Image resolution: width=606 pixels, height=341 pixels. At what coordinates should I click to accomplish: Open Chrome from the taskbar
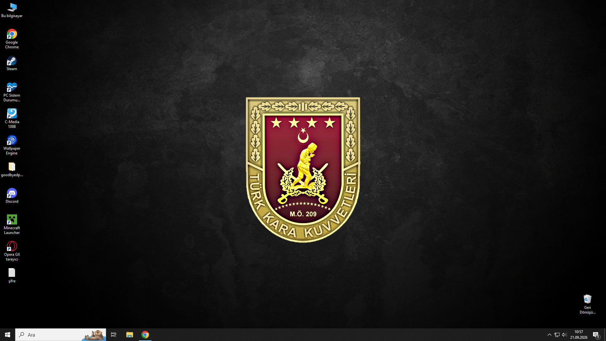point(145,335)
